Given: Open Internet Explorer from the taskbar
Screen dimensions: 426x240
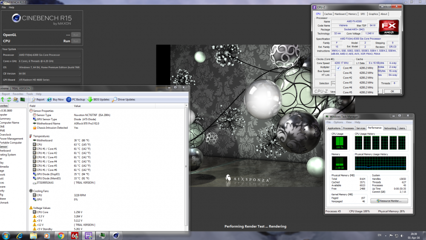Looking at the screenshot, I should pos(20,236).
